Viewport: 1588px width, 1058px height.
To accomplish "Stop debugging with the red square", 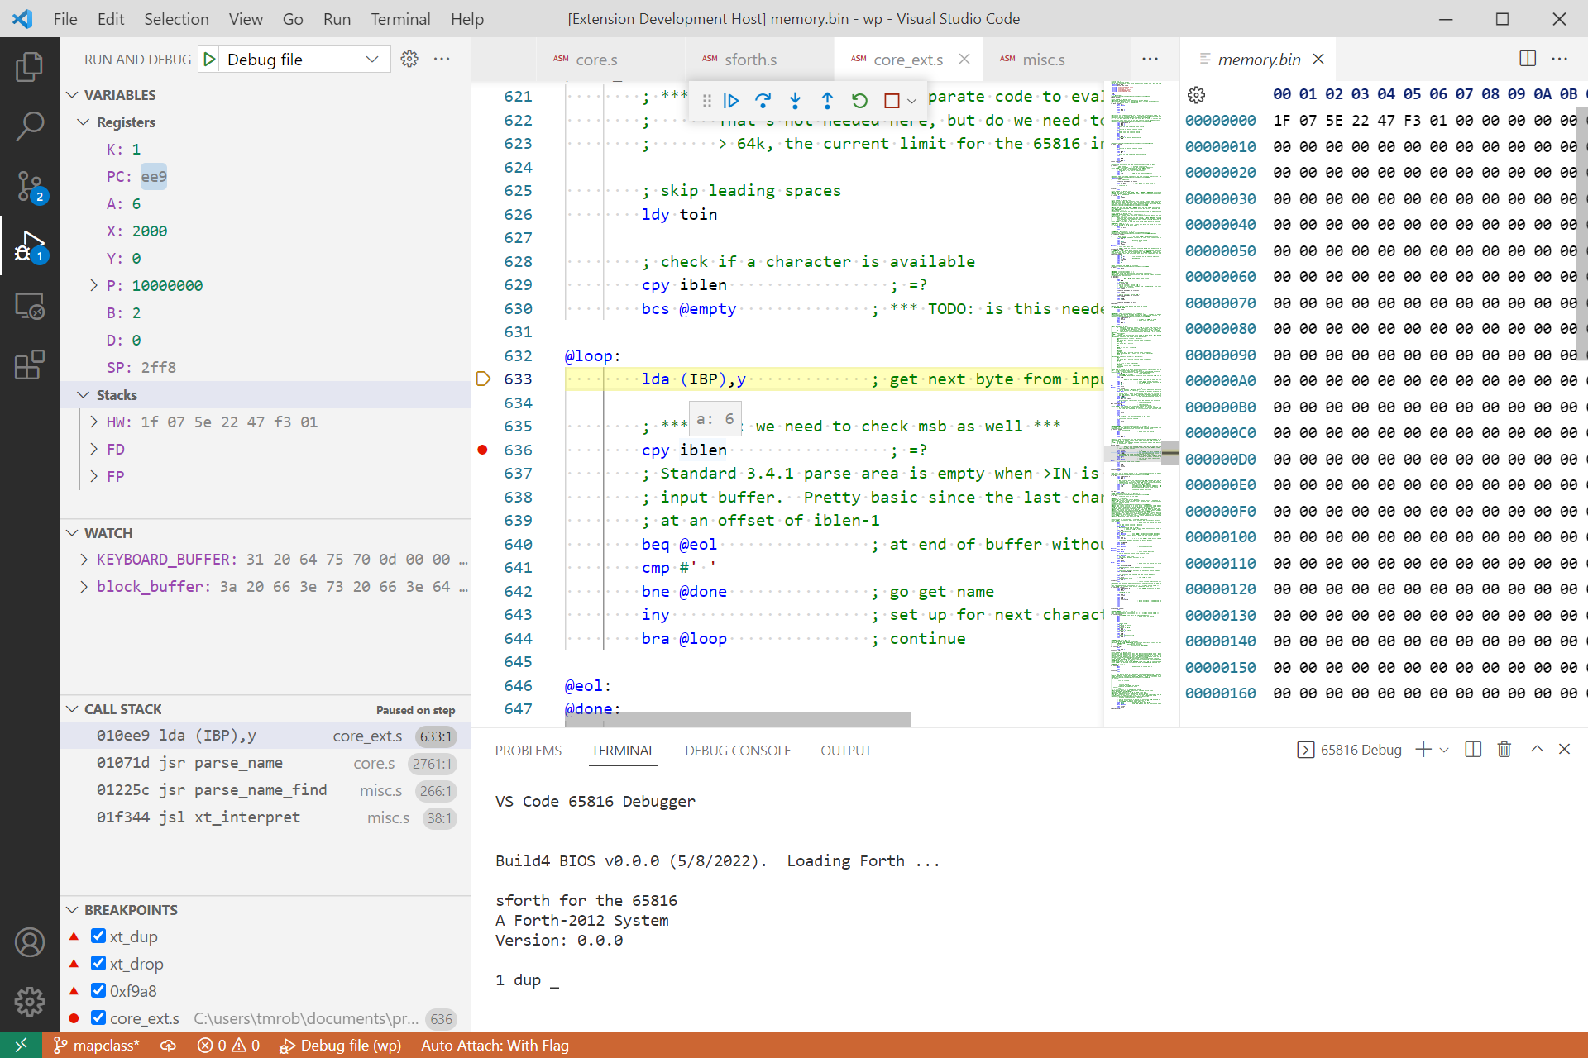I will point(892,101).
